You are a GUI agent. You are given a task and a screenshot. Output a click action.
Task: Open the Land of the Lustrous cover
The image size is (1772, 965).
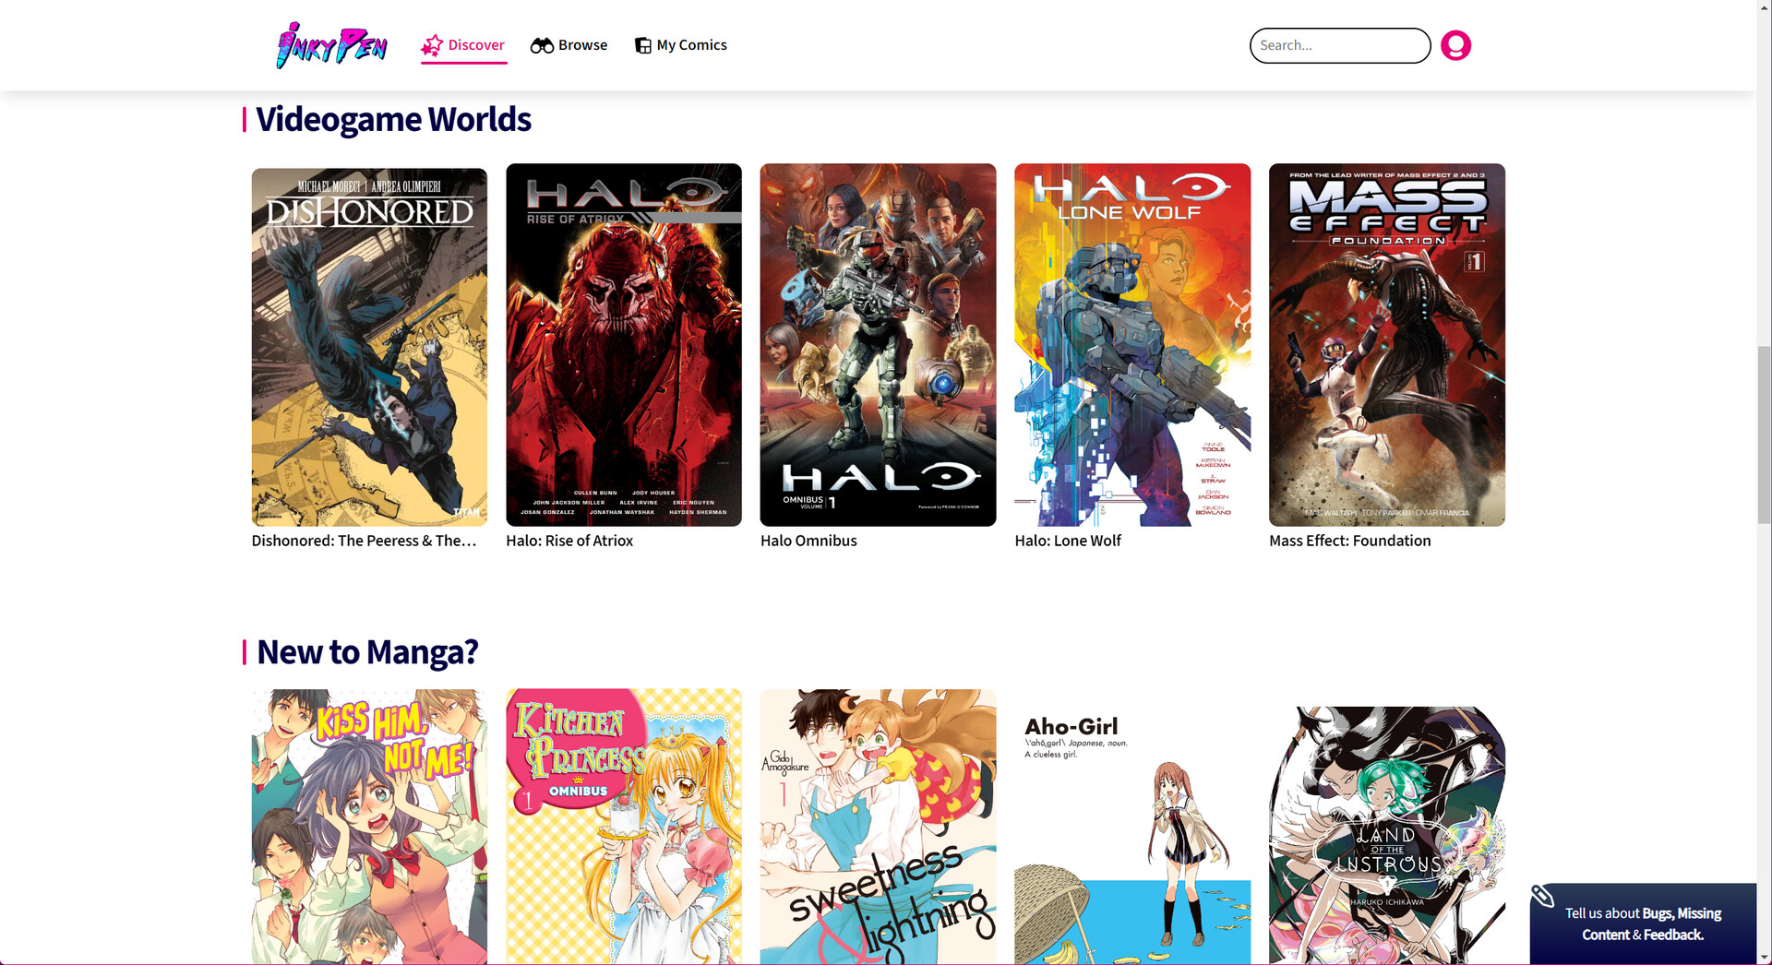pyautogui.click(x=1387, y=836)
